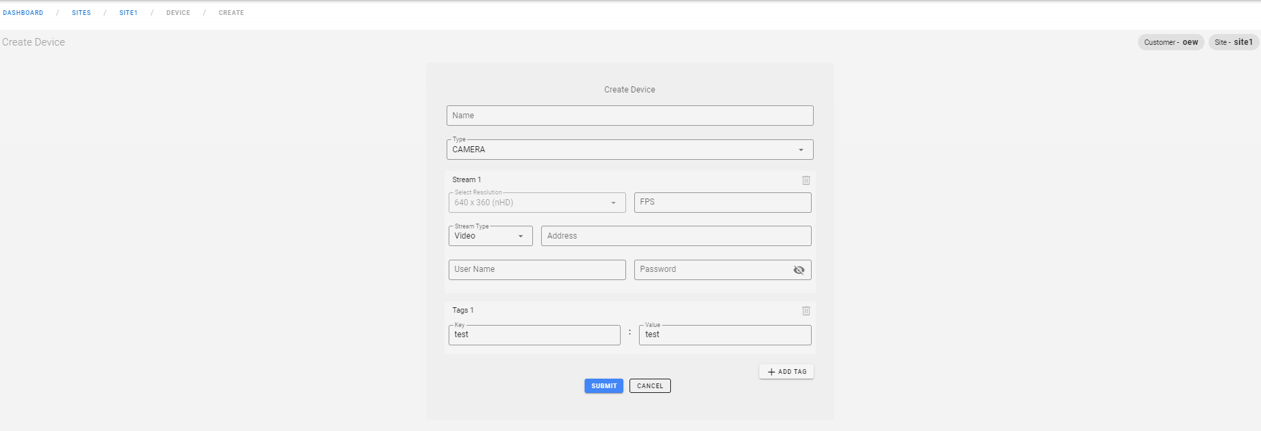Select the User Name field
The height and width of the screenshot is (431, 1261).
coord(536,270)
